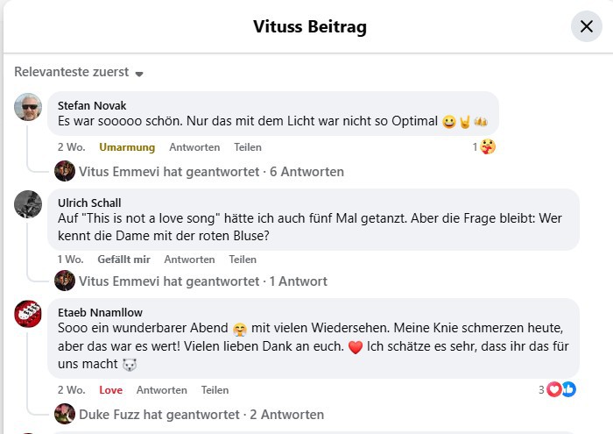The image size is (613, 434).
Task: Open Etaeb Nnamllow's profile picture
Action: pyautogui.click(x=28, y=314)
